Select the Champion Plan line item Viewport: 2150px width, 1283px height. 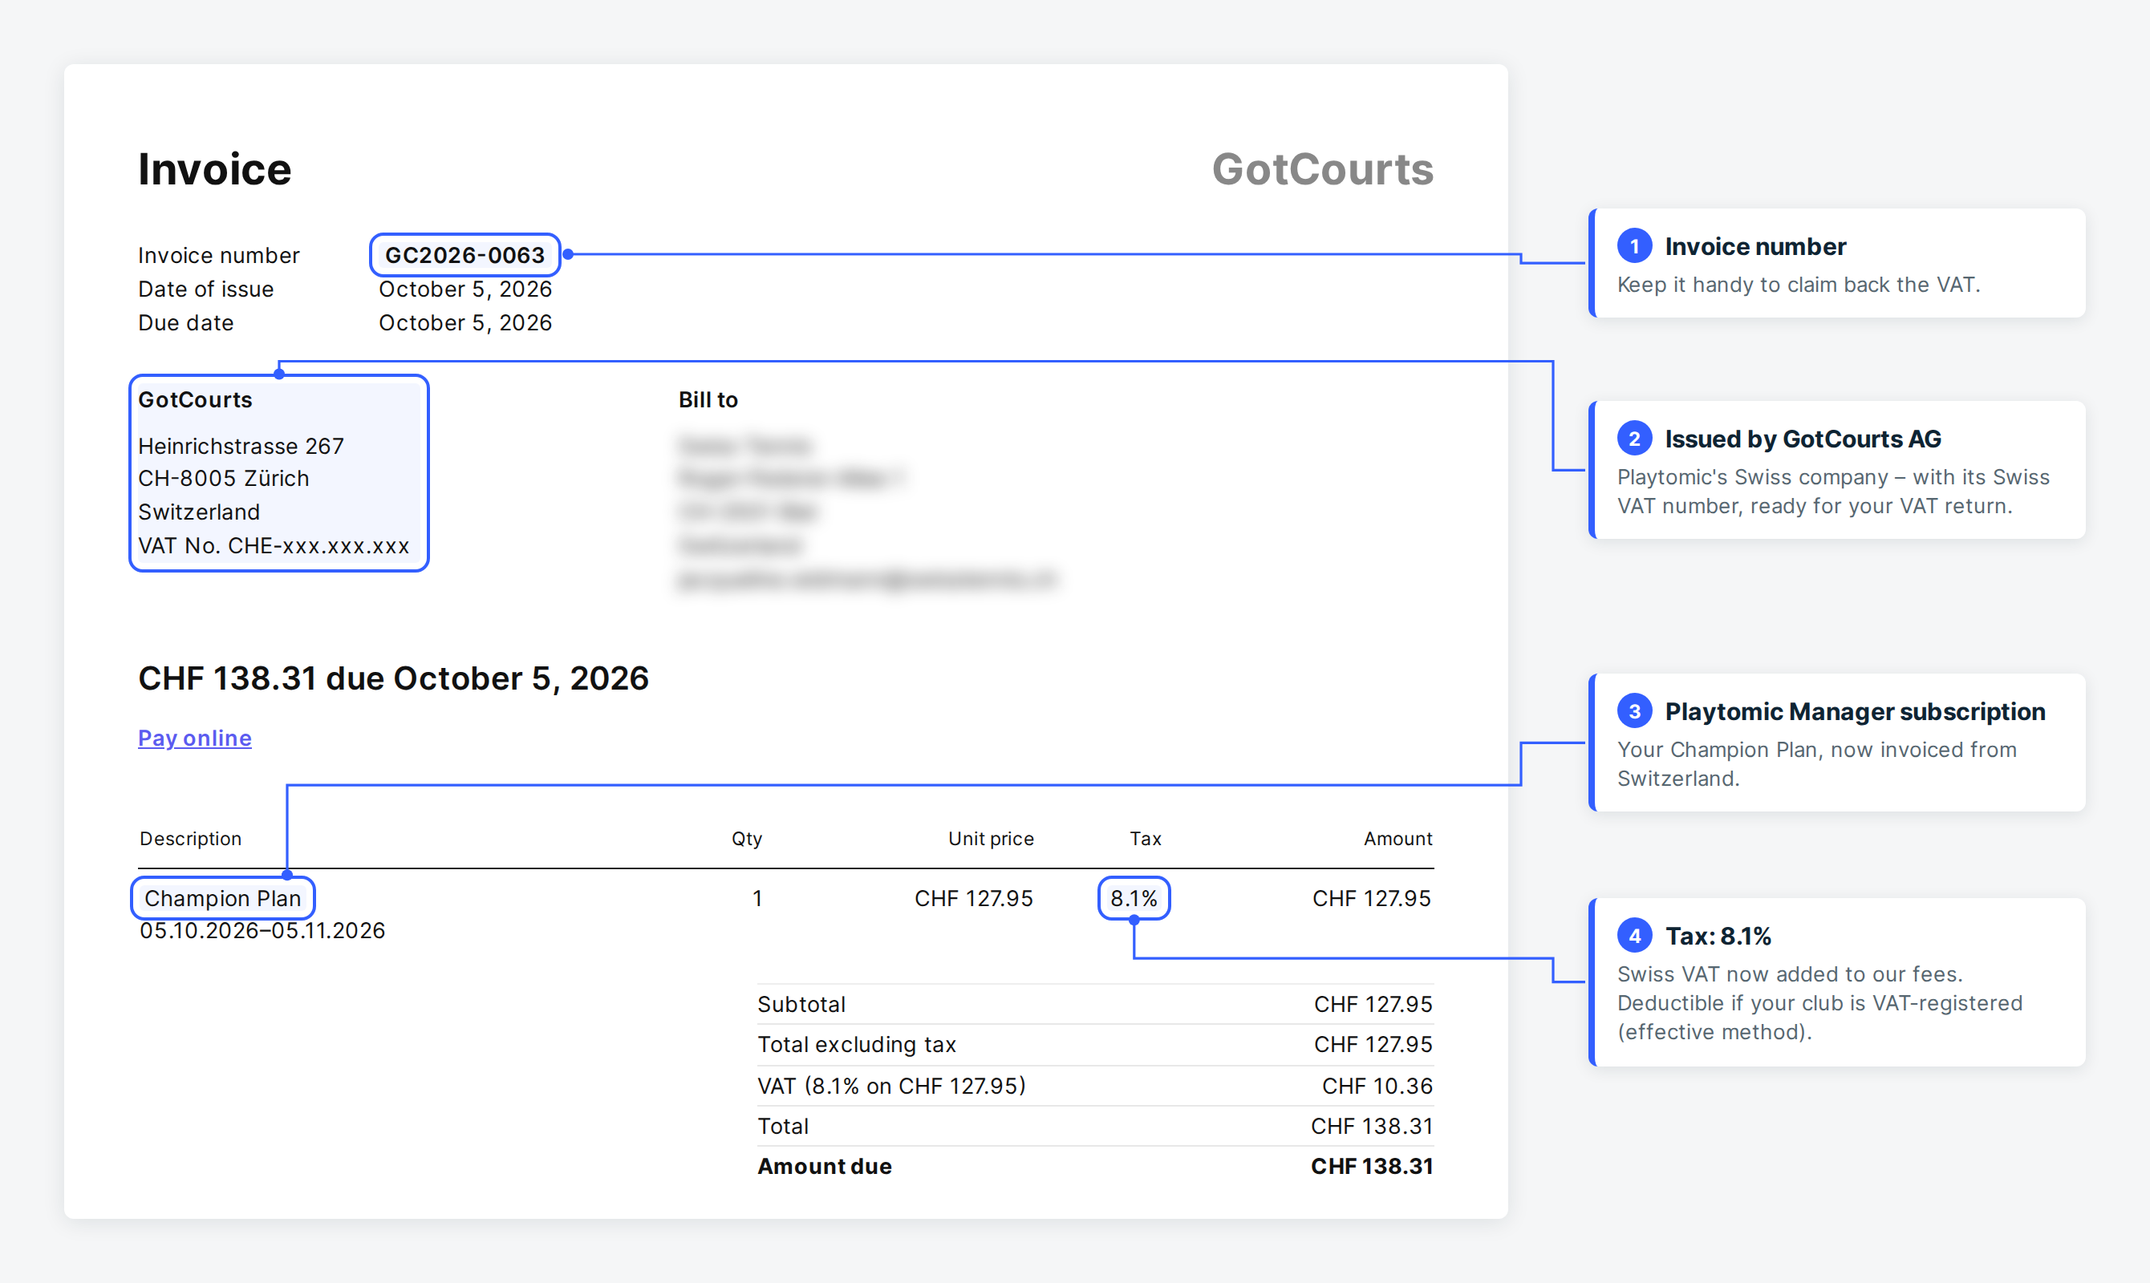[222, 898]
